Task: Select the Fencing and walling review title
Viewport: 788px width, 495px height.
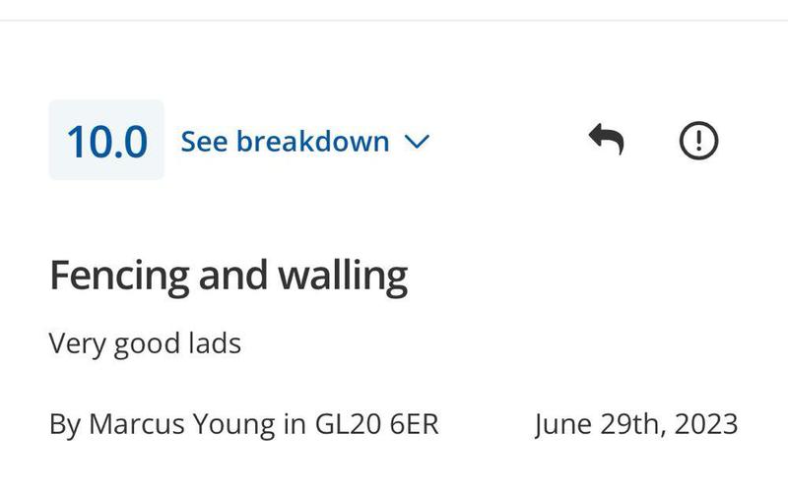Action: [228, 276]
